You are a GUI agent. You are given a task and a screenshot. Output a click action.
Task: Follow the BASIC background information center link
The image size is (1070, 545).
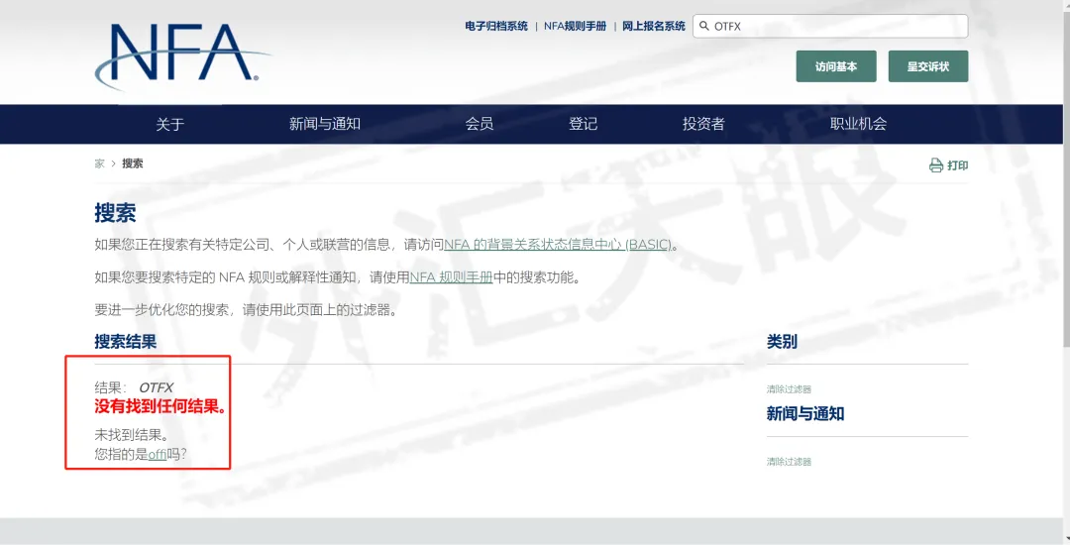point(558,244)
